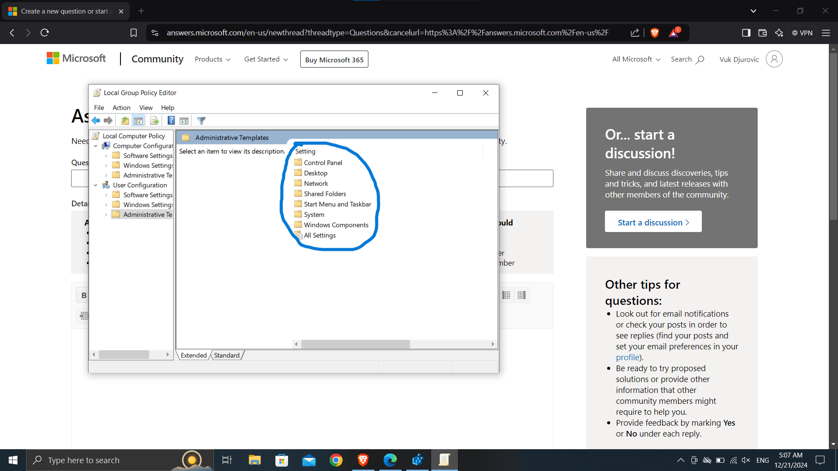Switch to the Extended tab
This screenshot has height=471, width=838.
coord(194,355)
